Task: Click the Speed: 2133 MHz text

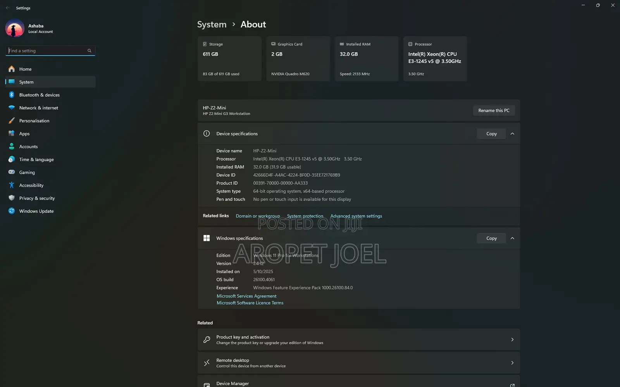Action: coord(355,74)
